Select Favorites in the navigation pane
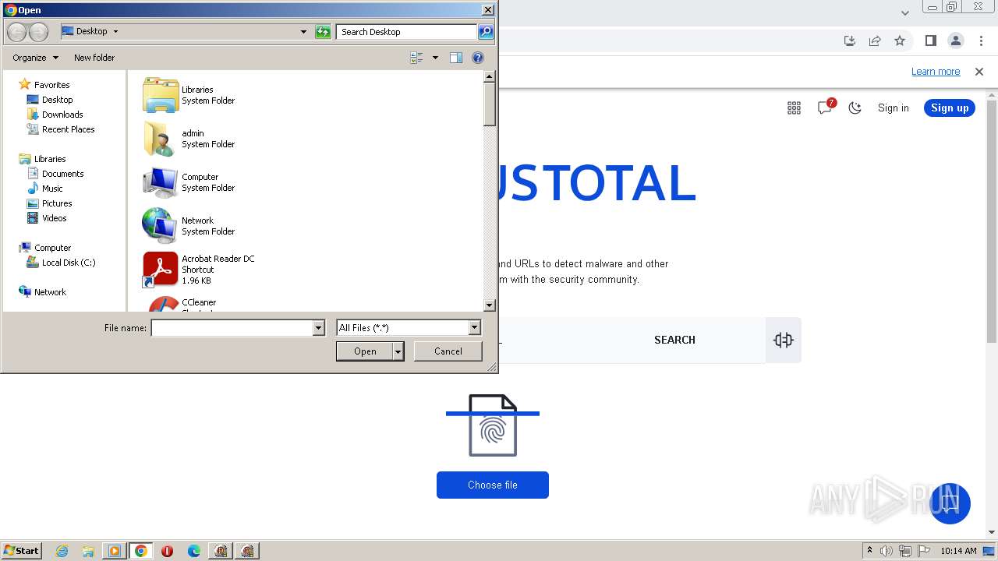 [51, 85]
